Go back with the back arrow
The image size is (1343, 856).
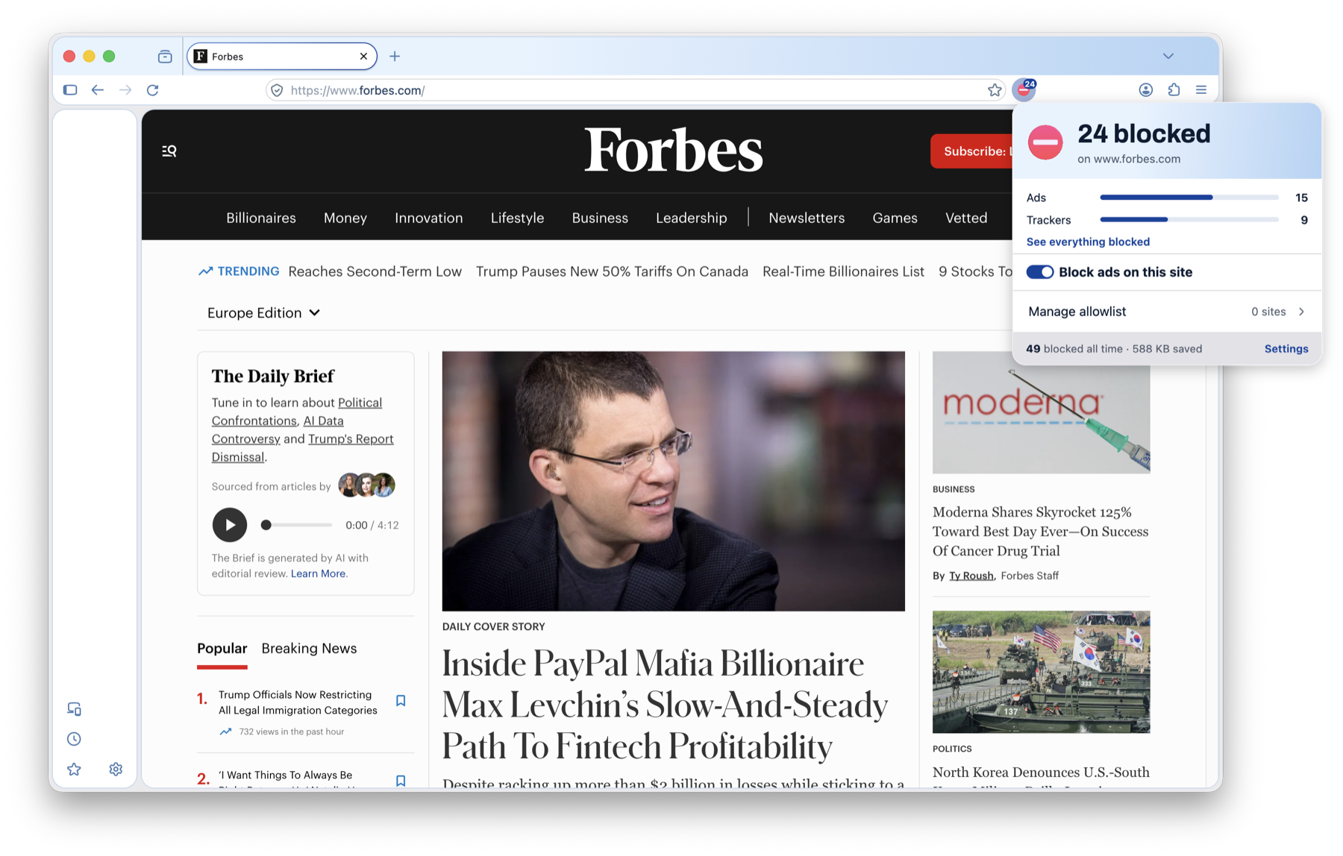click(98, 90)
